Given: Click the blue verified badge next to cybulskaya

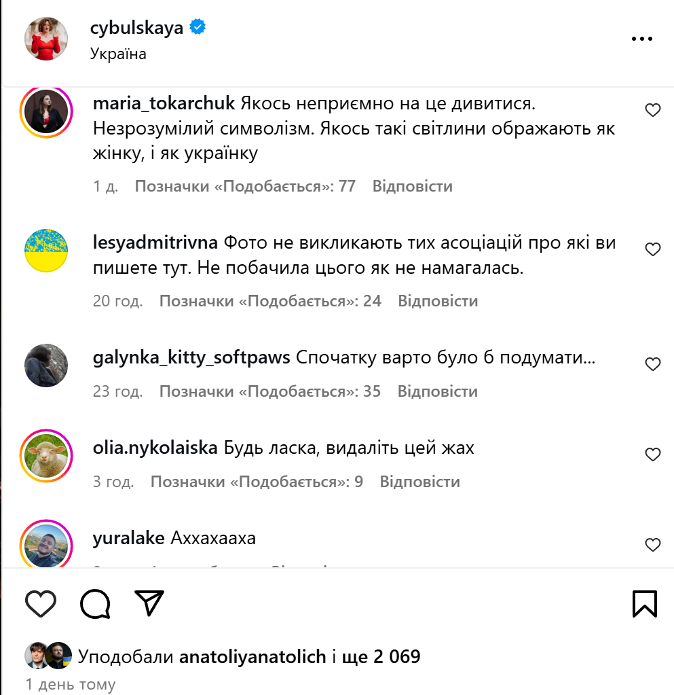Looking at the screenshot, I should click(198, 27).
